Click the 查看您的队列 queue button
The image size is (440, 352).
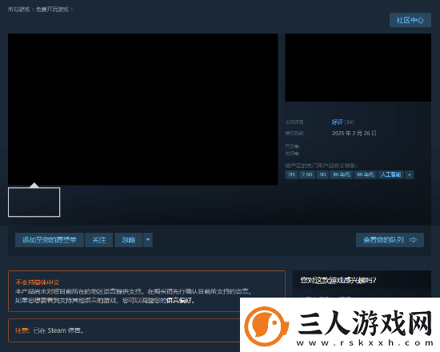(x=390, y=240)
